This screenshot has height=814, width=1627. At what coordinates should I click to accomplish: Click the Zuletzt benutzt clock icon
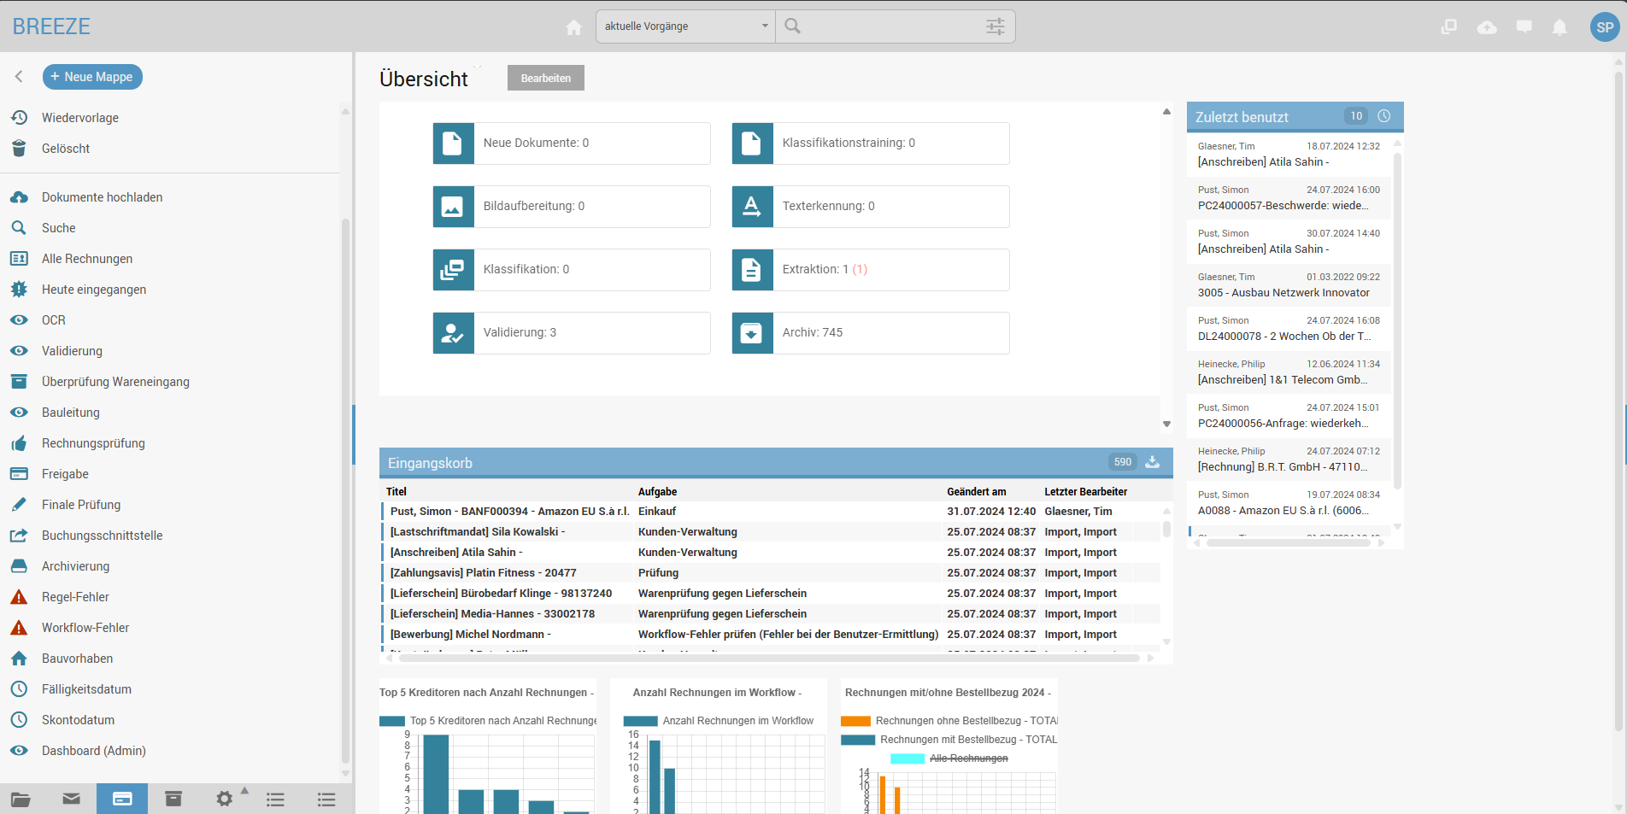[1384, 116]
